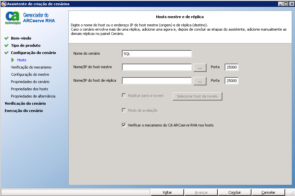295x196 pixels.
Task: Maximize the wizard window
Action: [286, 4]
